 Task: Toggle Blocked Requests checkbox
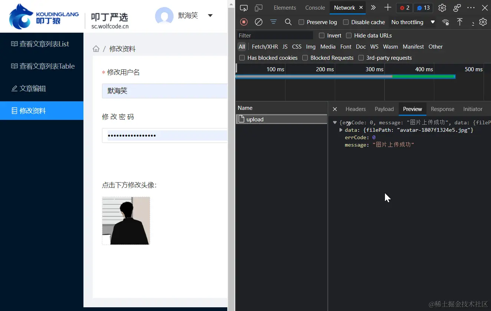(x=305, y=58)
